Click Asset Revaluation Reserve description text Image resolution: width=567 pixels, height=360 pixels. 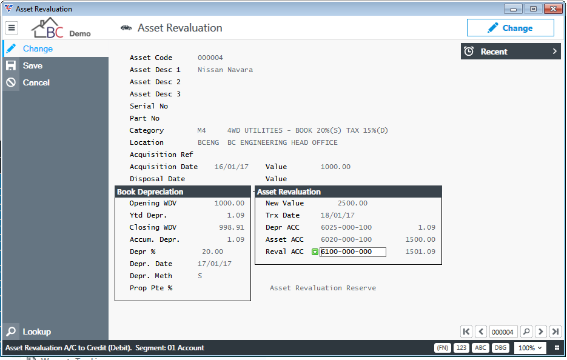tap(323, 288)
